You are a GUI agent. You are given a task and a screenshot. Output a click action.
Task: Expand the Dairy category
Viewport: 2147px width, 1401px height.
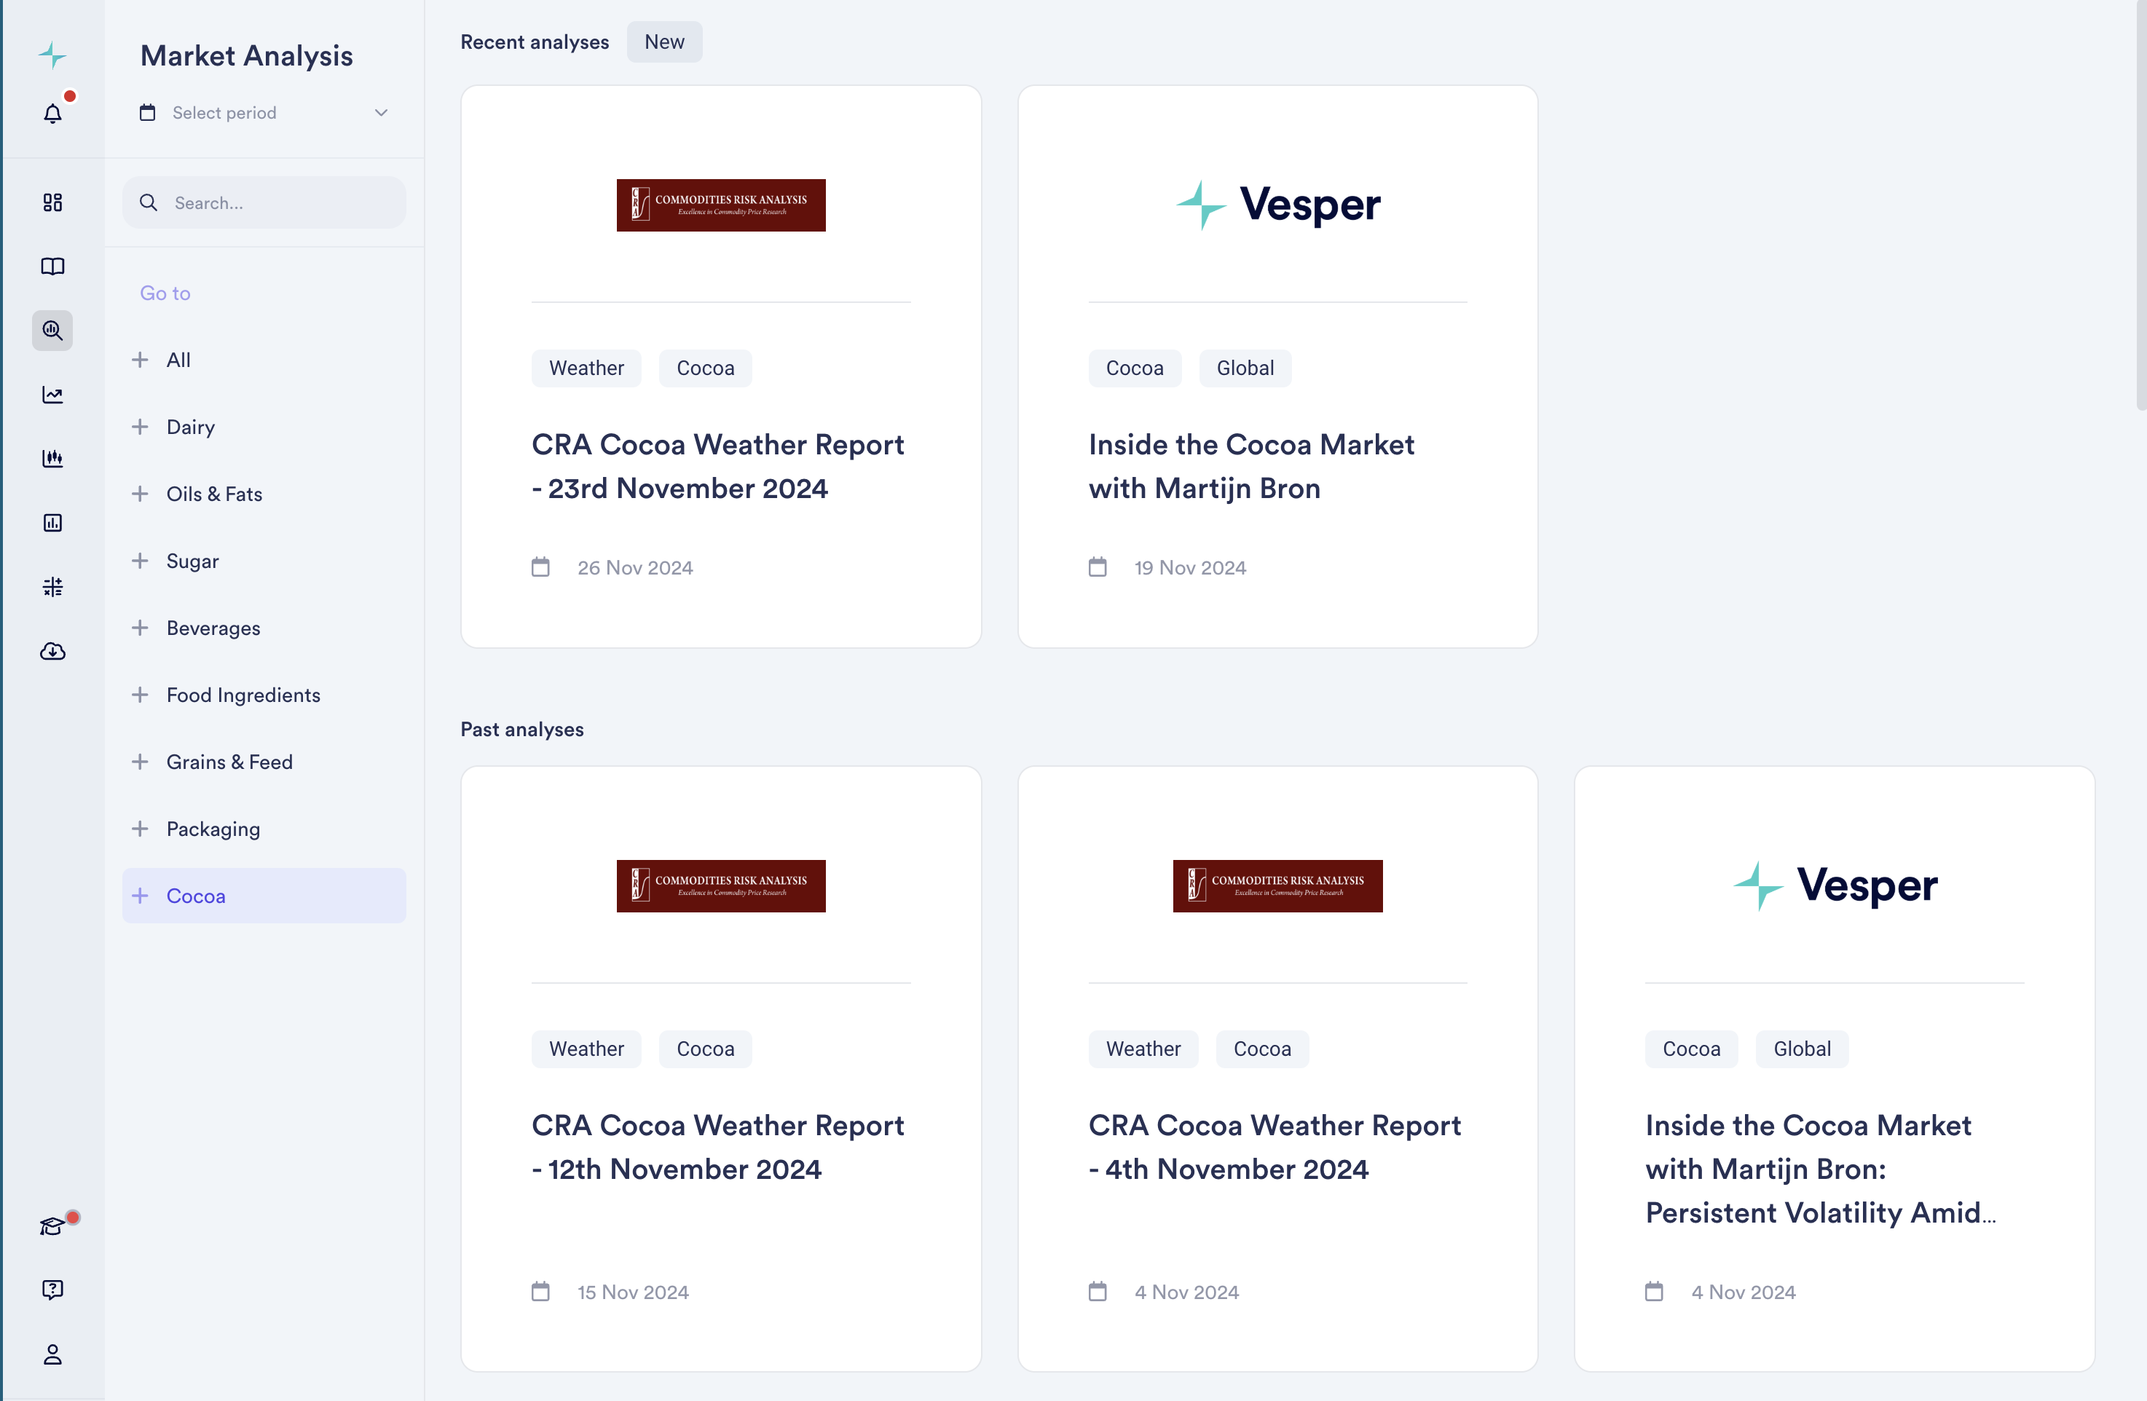[140, 427]
